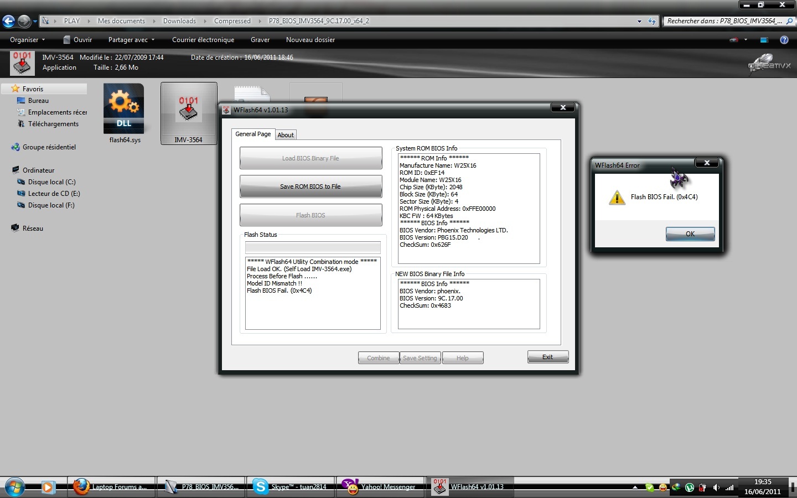Open the flash64.sys file icon
Viewport: 797px width, 498px height.
124,109
